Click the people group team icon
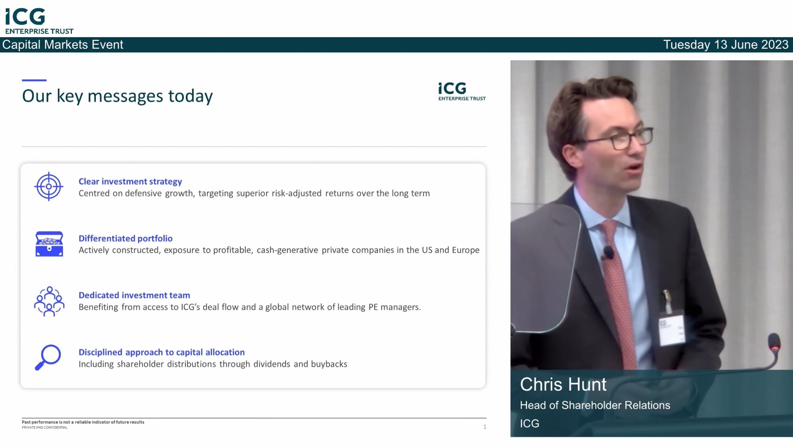The image size is (793, 446). (49, 301)
